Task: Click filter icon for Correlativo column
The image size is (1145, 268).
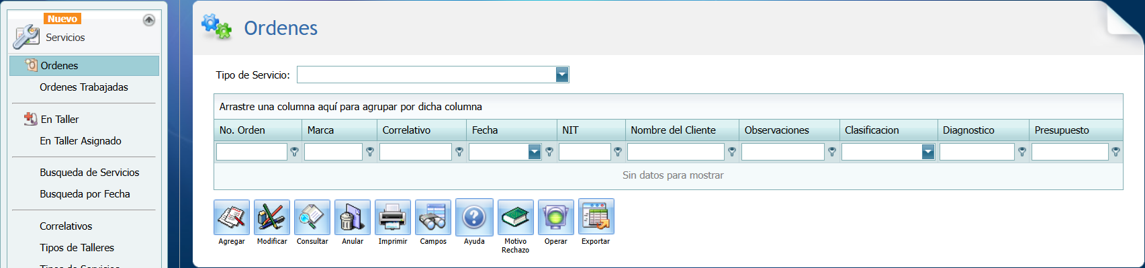Action: (x=459, y=152)
